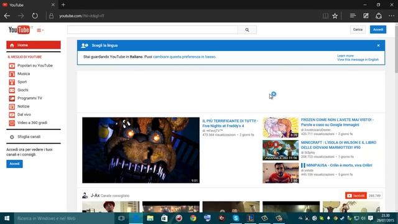This screenshot has width=398, height=224.
Task: Close the YouTube browser tab
Action: (x=53, y=5)
